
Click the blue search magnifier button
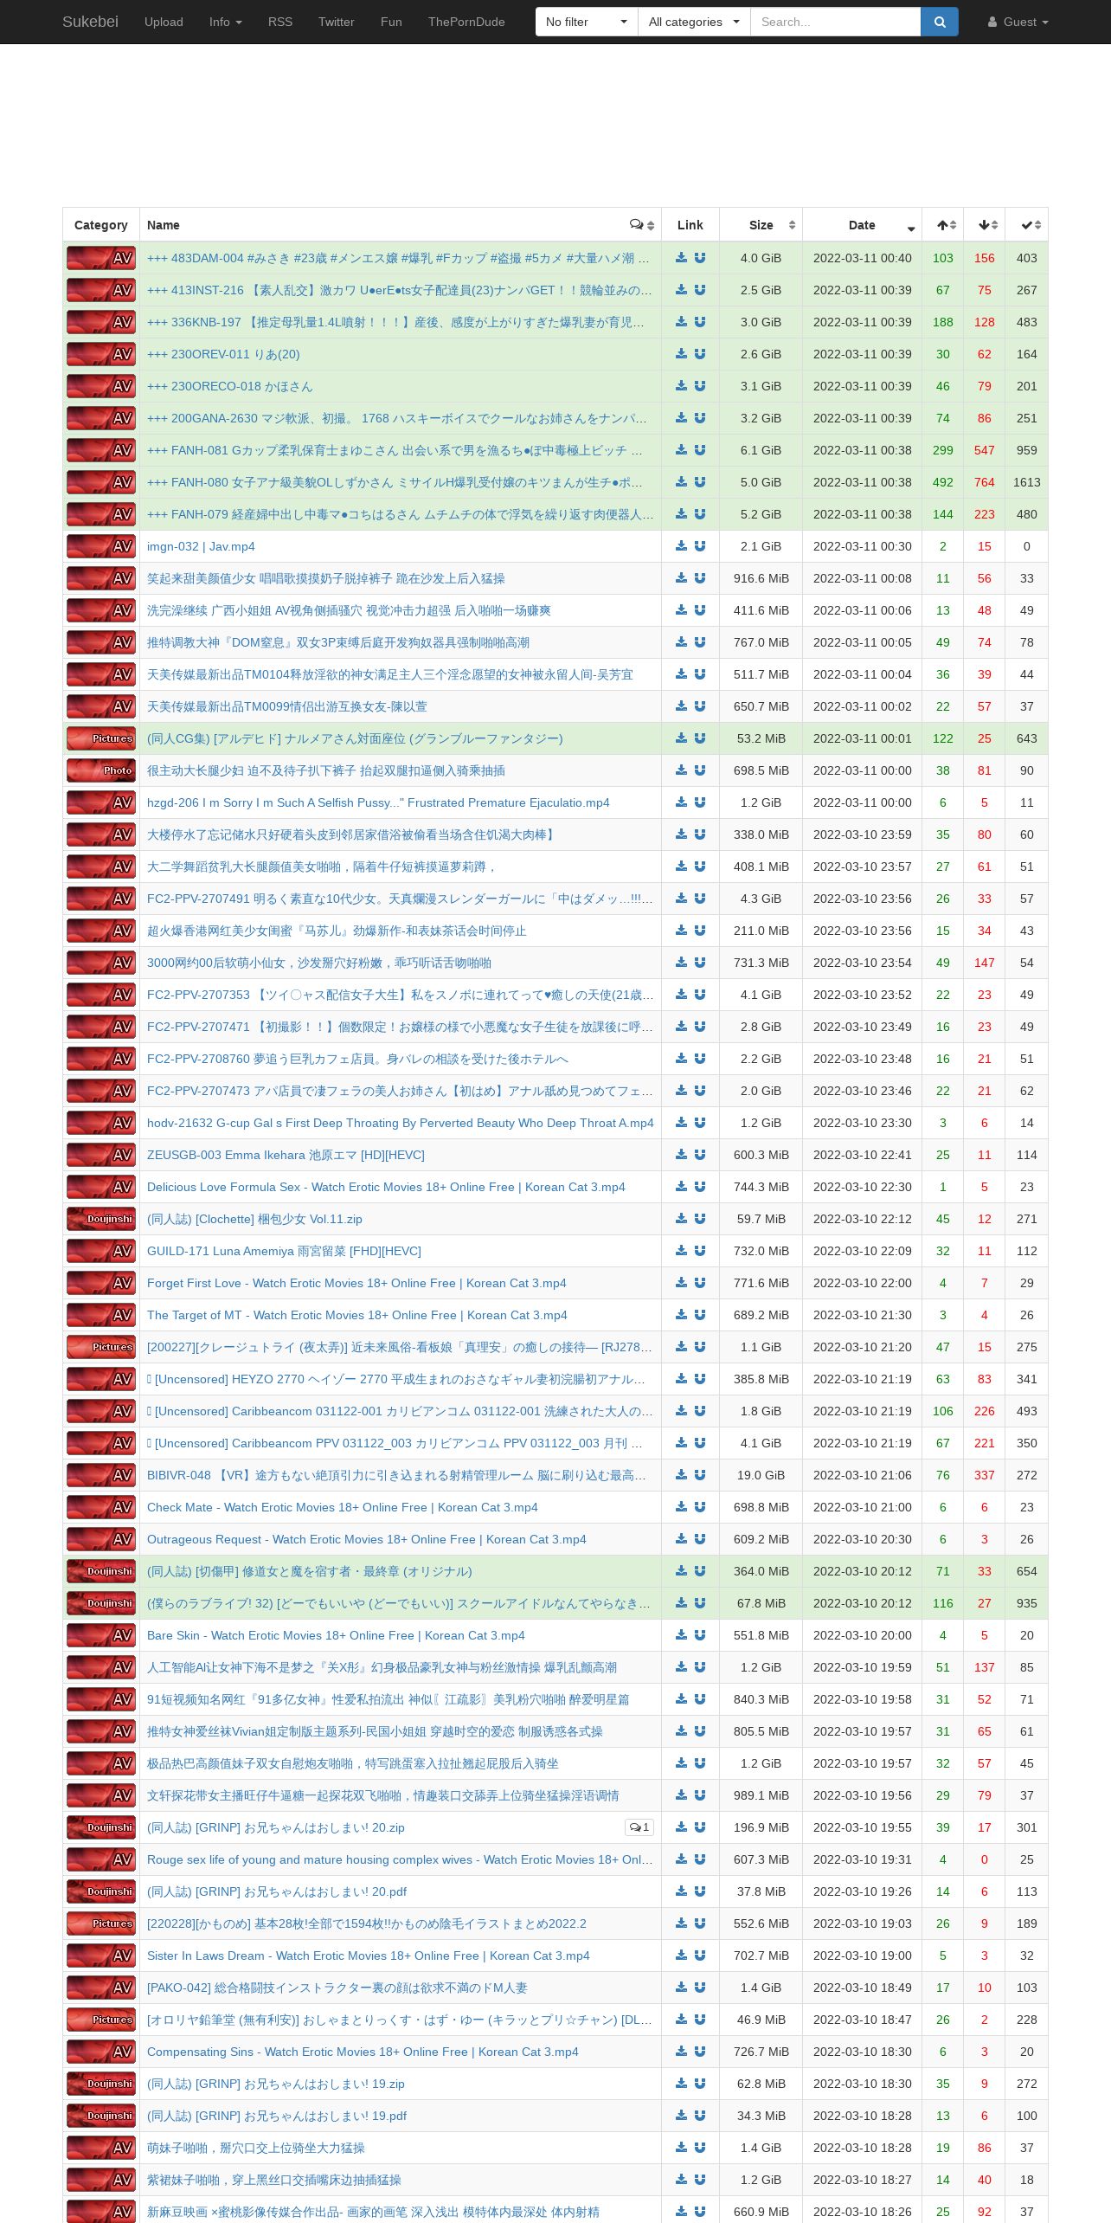(x=939, y=22)
